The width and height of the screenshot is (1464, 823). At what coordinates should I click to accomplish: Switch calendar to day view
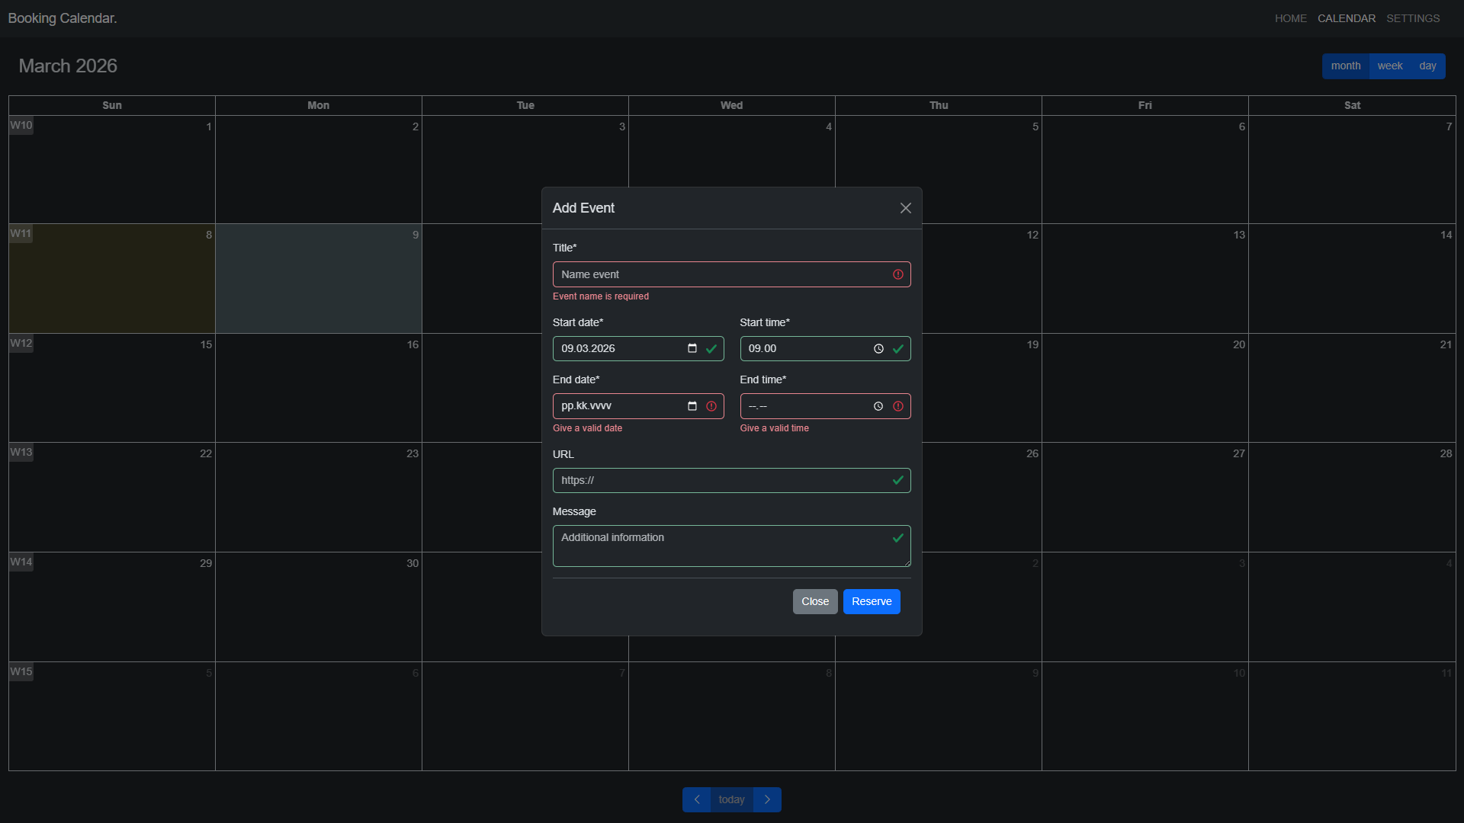click(x=1427, y=66)
